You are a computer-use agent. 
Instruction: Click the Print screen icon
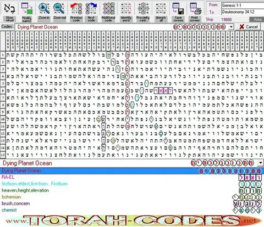click(x=195, y=8)
